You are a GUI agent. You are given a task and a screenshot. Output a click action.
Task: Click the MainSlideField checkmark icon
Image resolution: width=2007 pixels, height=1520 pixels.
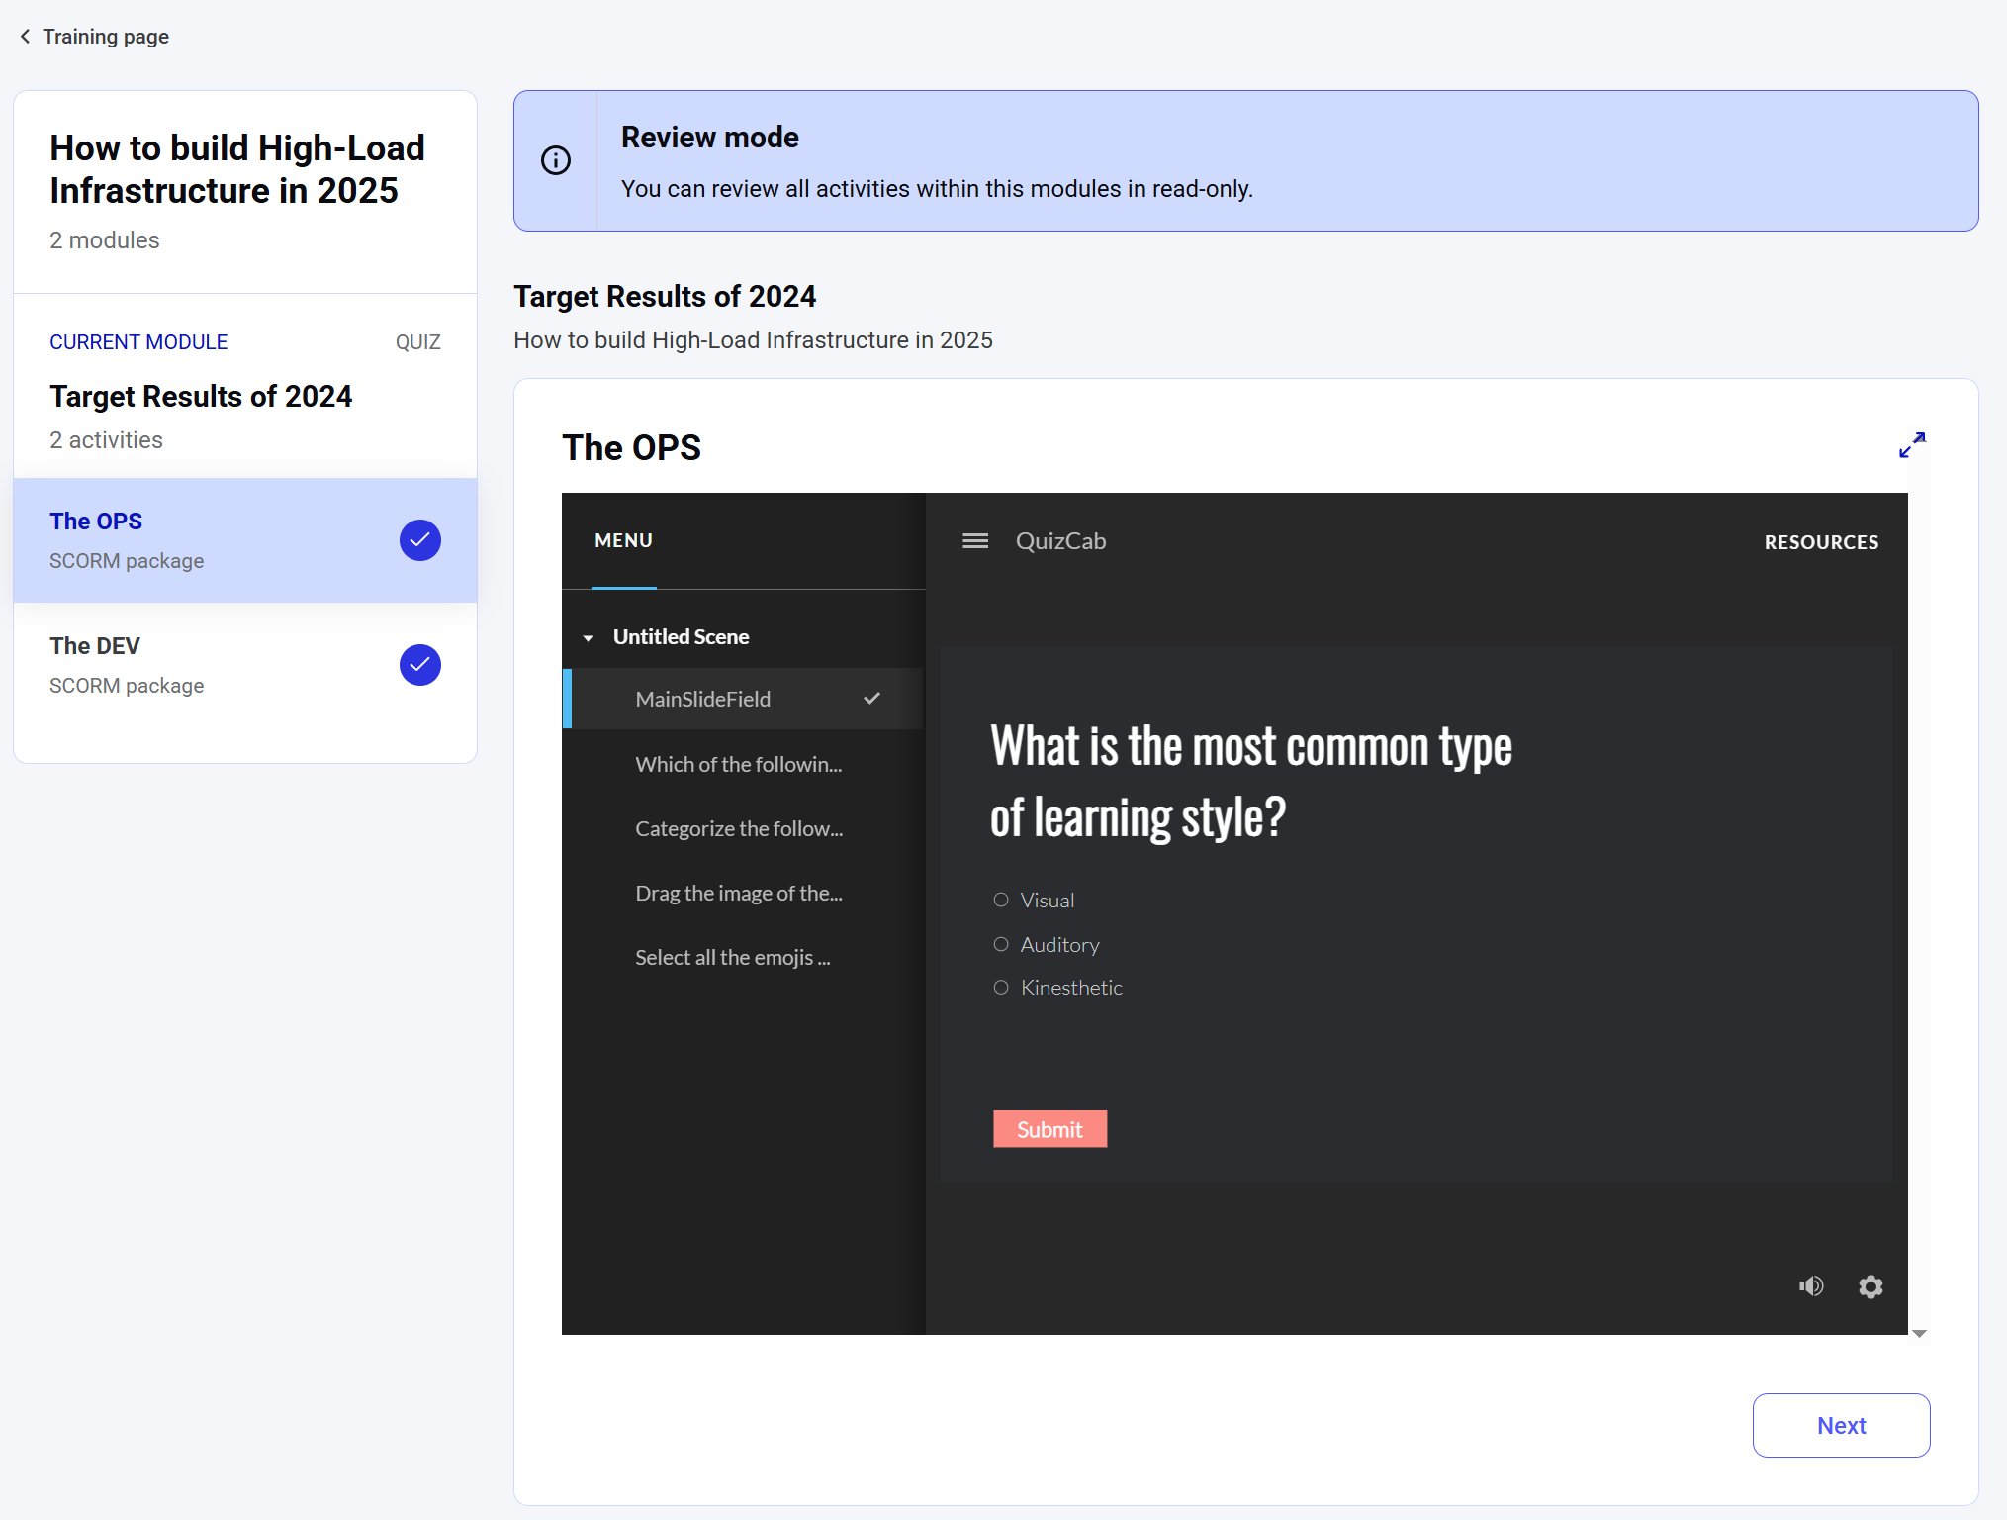point(871,699)
